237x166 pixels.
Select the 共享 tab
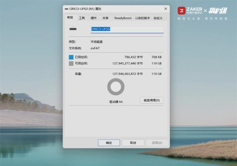[x=106, y=18]
